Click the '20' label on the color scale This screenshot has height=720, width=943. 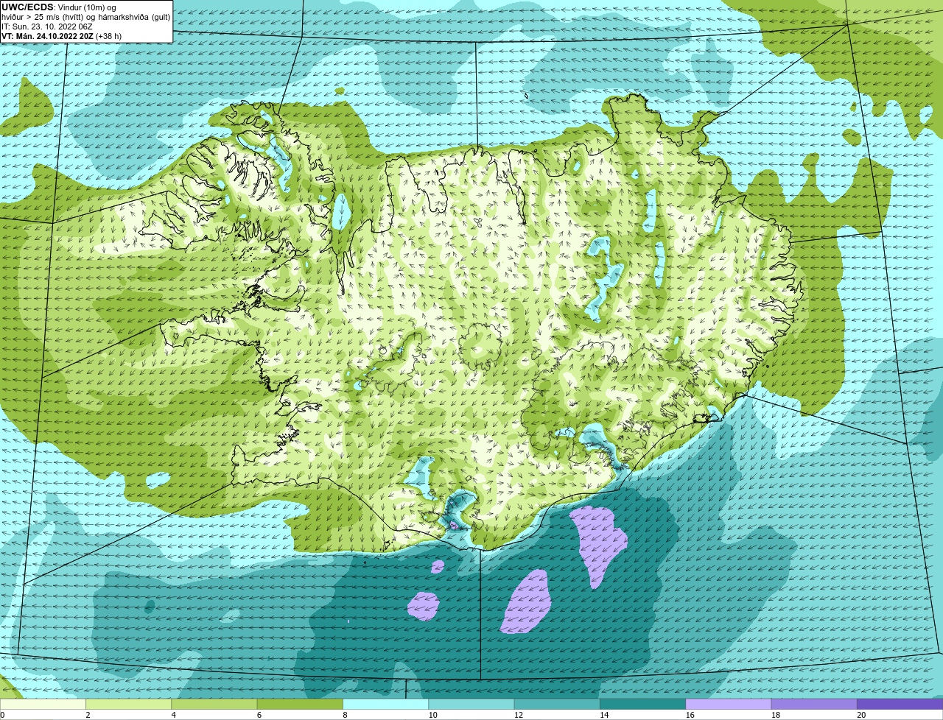(x=861, y=715)
